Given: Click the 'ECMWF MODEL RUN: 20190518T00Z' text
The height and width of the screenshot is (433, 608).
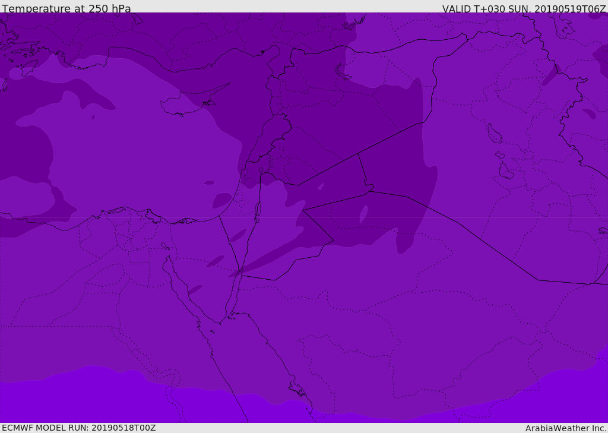Looking at the screenshot, I should (79, 428).
